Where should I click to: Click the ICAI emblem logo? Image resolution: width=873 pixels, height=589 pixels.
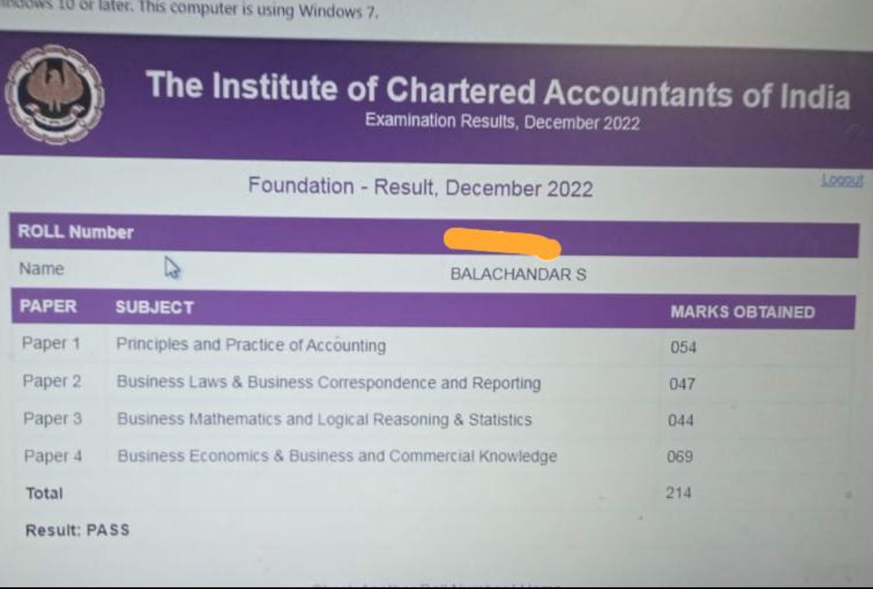coord(54,94)
